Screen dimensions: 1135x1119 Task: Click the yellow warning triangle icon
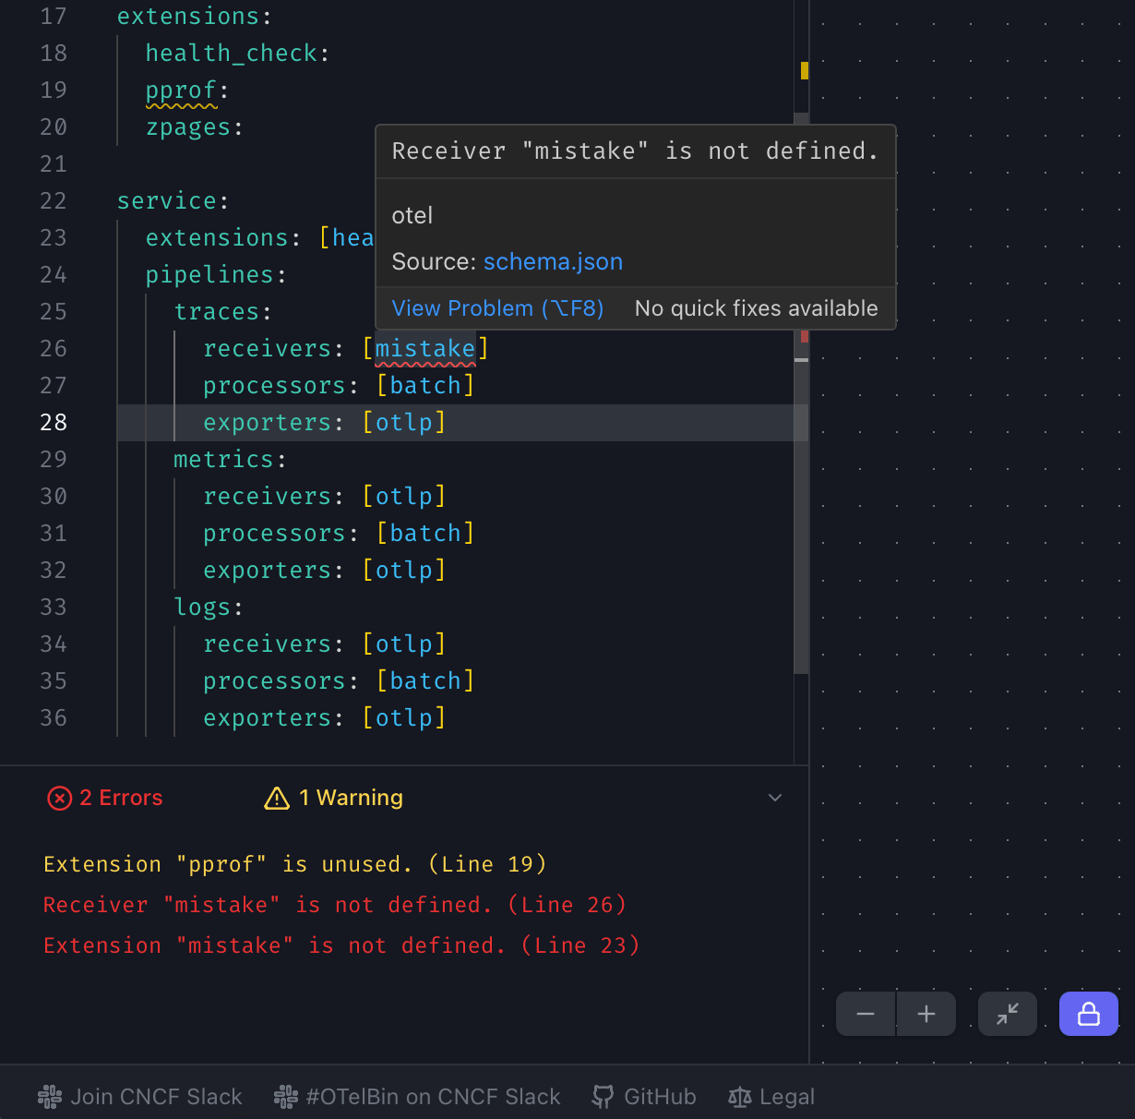[277, 798]
